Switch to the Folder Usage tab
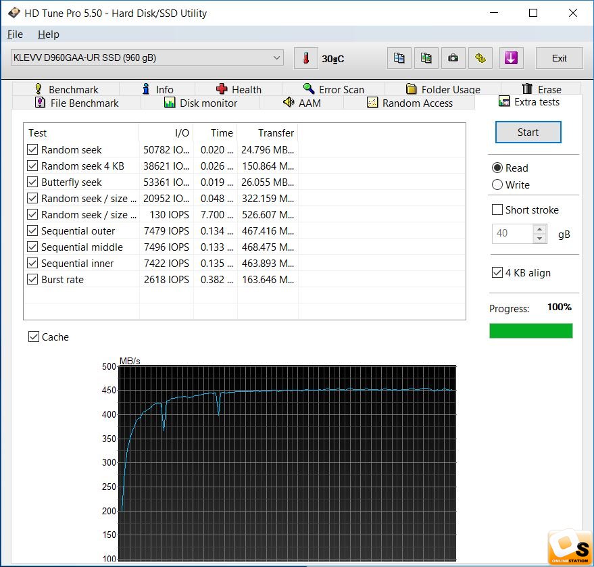Viewport: 594px width, 567px height. pyautogui.click(x=443, y=89)
